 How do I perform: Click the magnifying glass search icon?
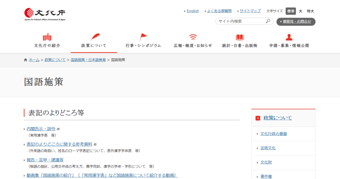(x=268, y=21)
